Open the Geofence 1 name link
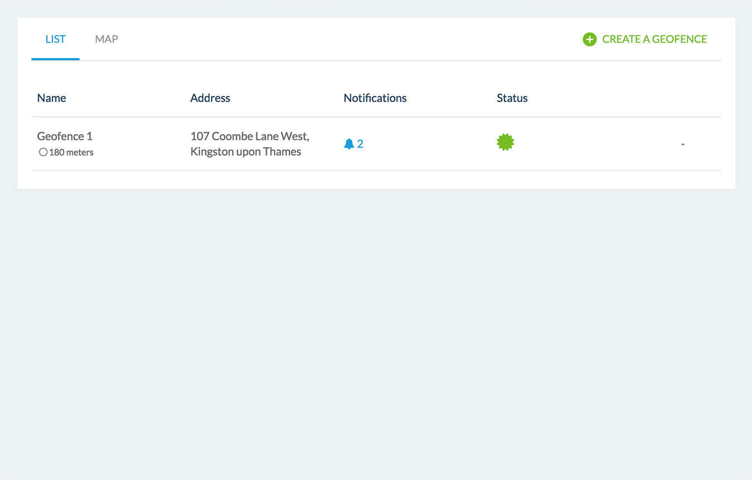Screen dimensions: 752x480 tap(65, 136)
